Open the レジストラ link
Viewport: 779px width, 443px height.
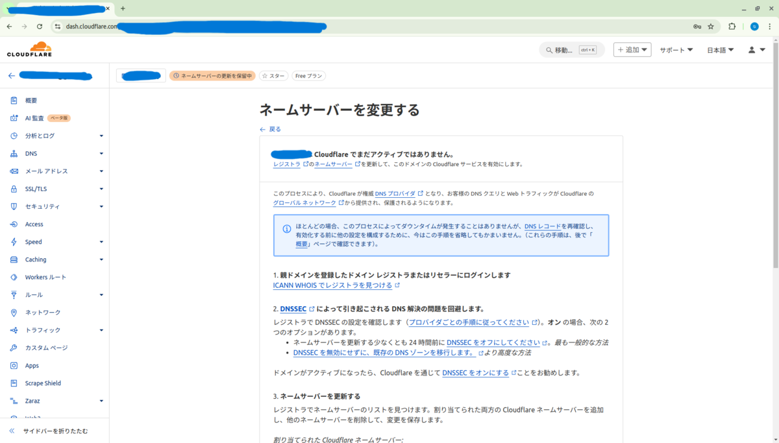point(286,164)
